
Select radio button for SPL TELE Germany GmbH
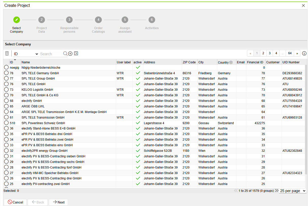6,73
